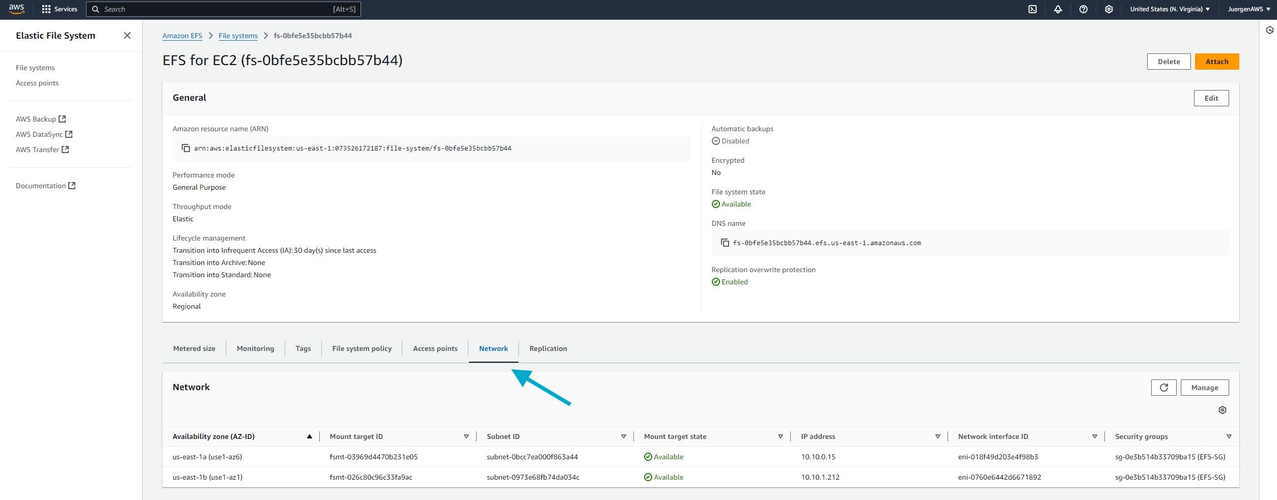Screen dimensions: 1277x500
Task: Sort by Security groups column
Action: (x=1229, y=436)
